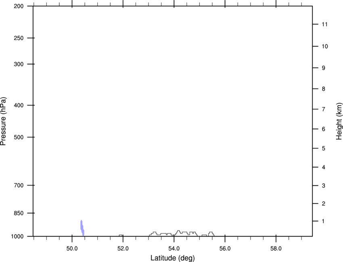Click the 56.0 latitude tick label
The width and height of the screenshot is (343, 262).
click(225, 249)
